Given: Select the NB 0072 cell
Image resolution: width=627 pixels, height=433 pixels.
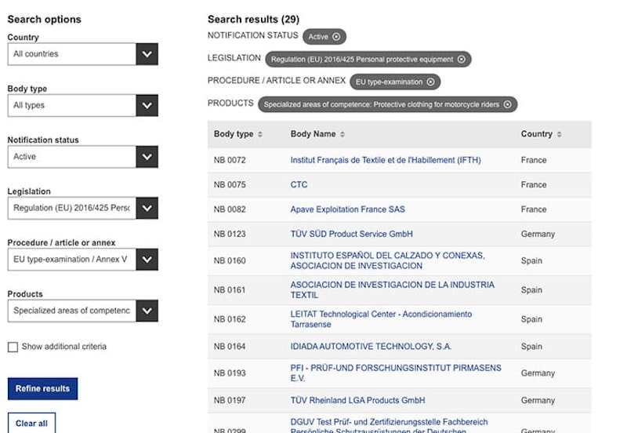Looking at the screenshot, I should pyautogui.click(x=230, y=160).
